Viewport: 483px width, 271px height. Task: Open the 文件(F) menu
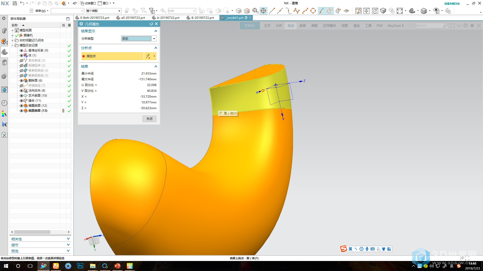250,26
